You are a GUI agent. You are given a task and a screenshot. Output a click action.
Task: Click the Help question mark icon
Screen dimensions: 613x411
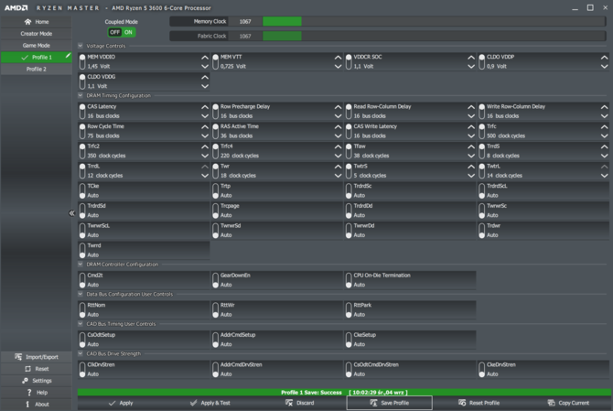pyautogui.click(x=29, y=392)
